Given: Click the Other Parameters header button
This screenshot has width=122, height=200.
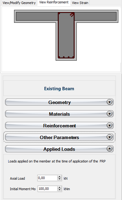Looking at the screenshot, I should tap(59, 137).
